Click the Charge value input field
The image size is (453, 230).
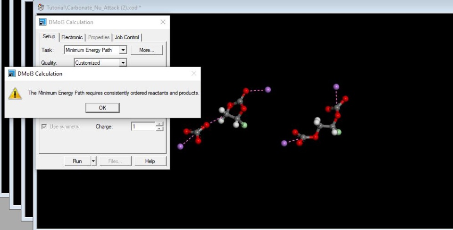(143, 127)
